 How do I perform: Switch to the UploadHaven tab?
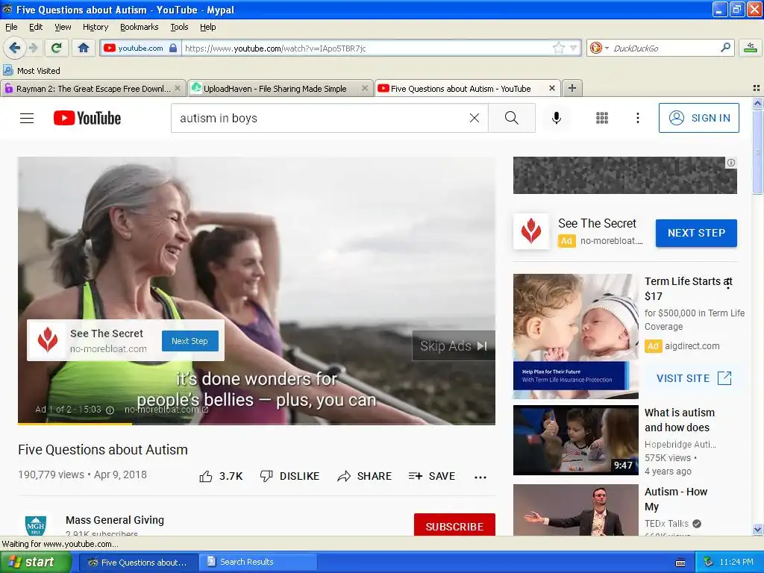click(x=275, y=89)
